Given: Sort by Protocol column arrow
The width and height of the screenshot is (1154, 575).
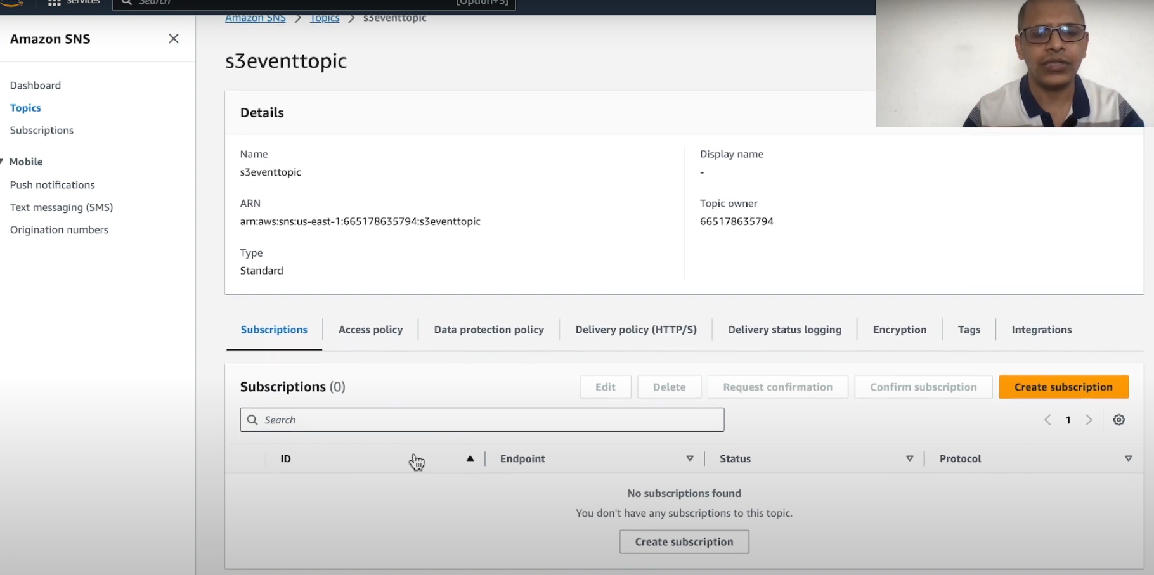Looking at the screenshot, I should 1129,458.
